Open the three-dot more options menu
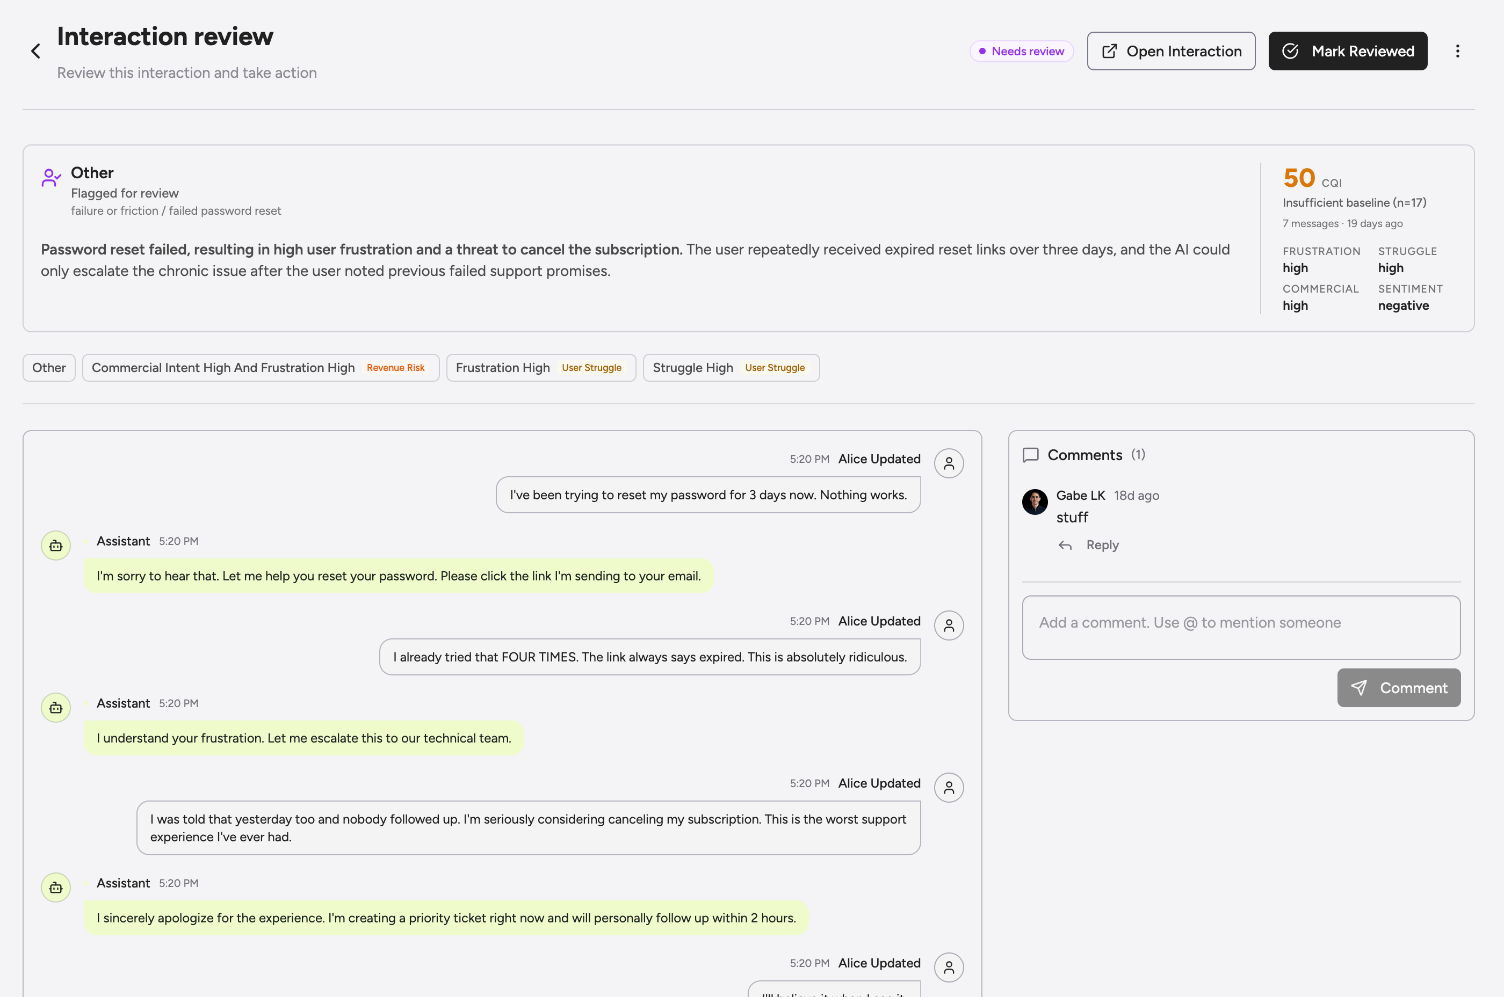Viewport: 1504px width, 997px height. coord(1458,51)
